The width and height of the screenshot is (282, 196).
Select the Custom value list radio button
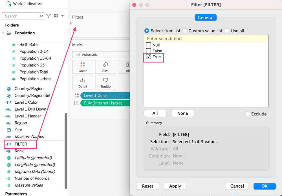click(x=185, y=31)
